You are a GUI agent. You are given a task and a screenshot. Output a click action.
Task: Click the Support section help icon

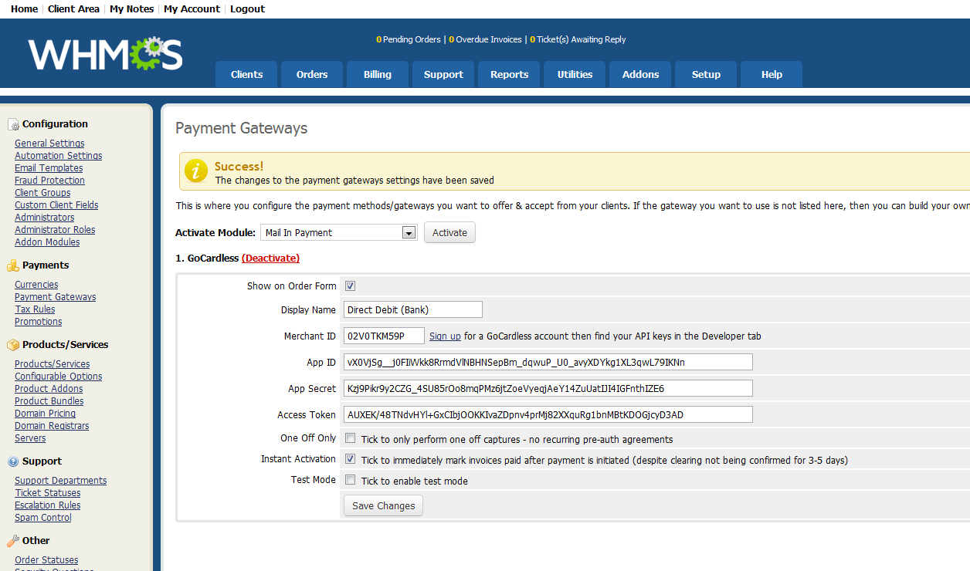[13, 461]
